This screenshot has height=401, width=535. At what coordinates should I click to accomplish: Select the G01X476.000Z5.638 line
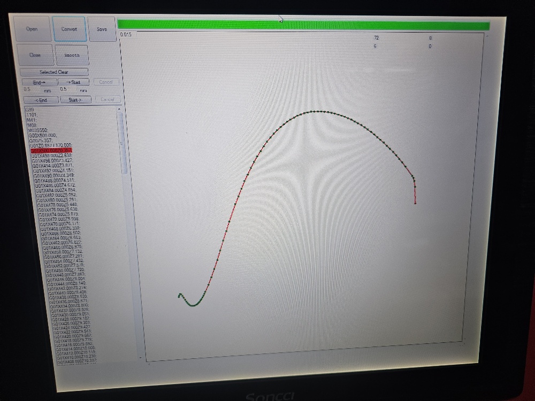[x=58, y=210]
